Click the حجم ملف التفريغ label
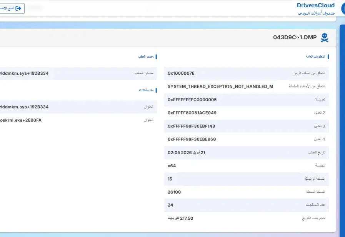Screen dimensions: 345x237 pos(313,218)
